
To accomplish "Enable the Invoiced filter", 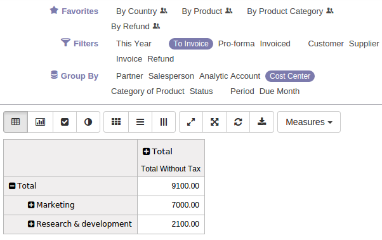I will [275, 44].
